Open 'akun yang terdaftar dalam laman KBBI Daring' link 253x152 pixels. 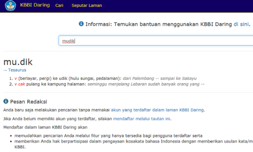pos(158,110)
